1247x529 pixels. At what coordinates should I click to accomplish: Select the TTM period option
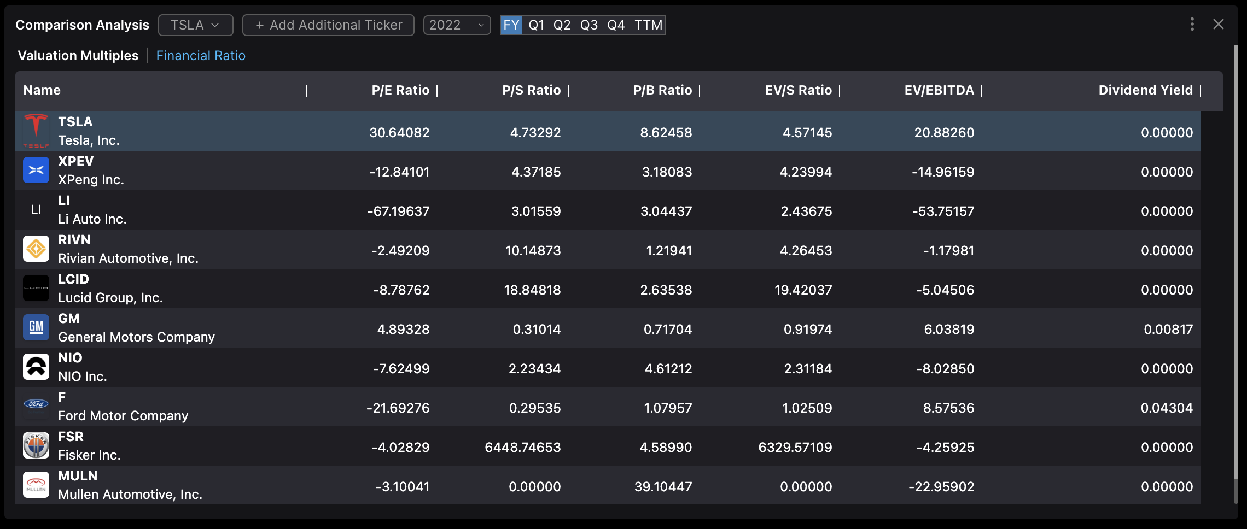click(x=649, y=25)
